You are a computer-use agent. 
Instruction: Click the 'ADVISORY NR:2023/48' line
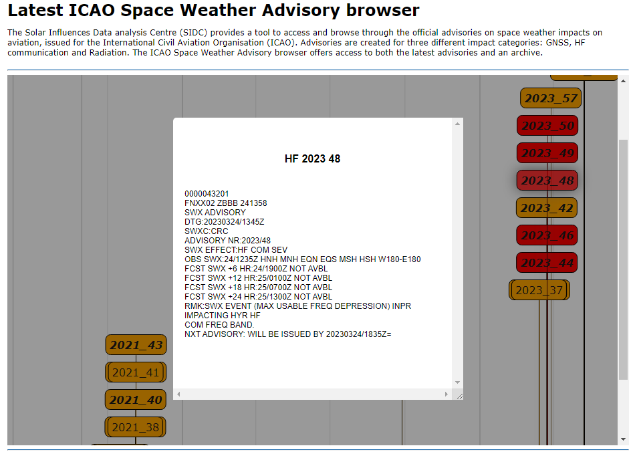(227, 241)
